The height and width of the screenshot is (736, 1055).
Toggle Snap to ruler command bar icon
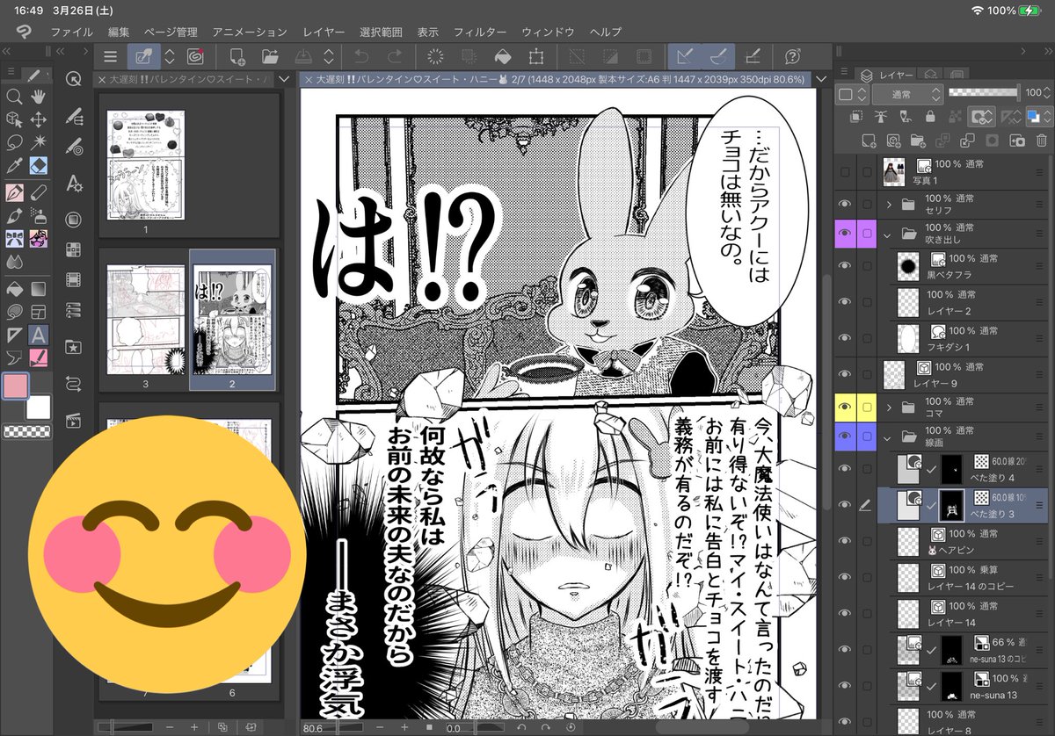pos(685,57)
